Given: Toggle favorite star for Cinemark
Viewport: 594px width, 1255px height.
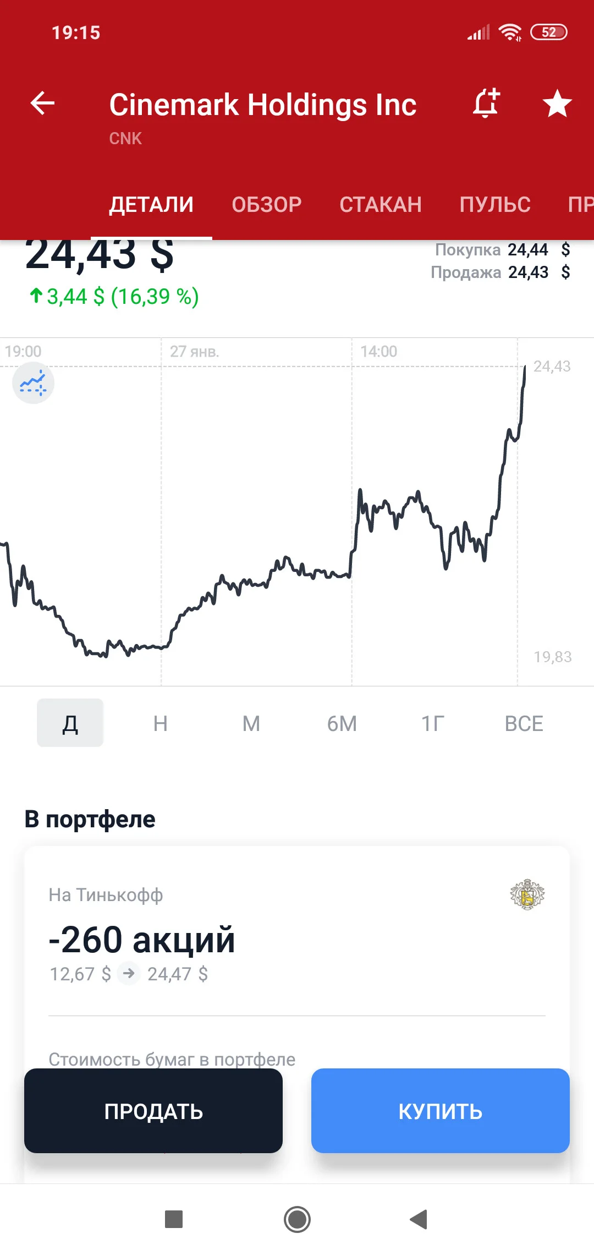Looking at the screenshot, I should 557,103.
